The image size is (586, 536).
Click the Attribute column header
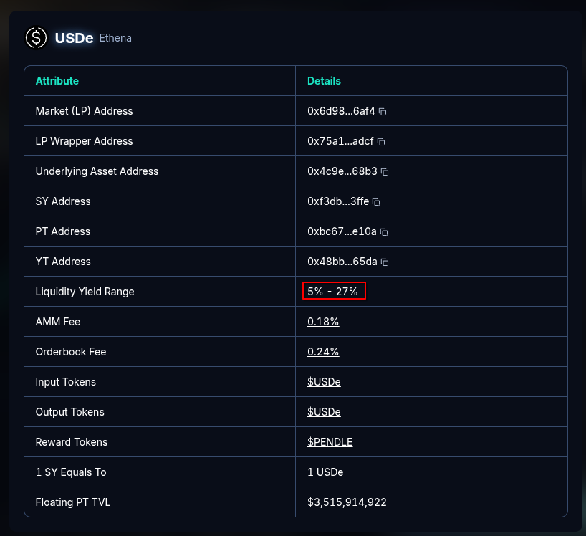[x=57, y=81]
